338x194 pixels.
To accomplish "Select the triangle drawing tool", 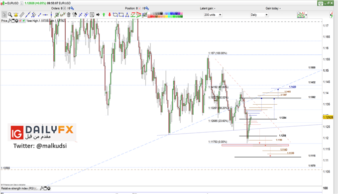I will [127, 15].
